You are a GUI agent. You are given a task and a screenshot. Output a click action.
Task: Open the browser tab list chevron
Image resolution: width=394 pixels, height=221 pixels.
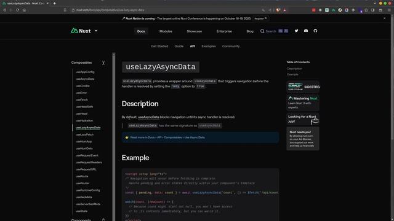click(375, 3)
